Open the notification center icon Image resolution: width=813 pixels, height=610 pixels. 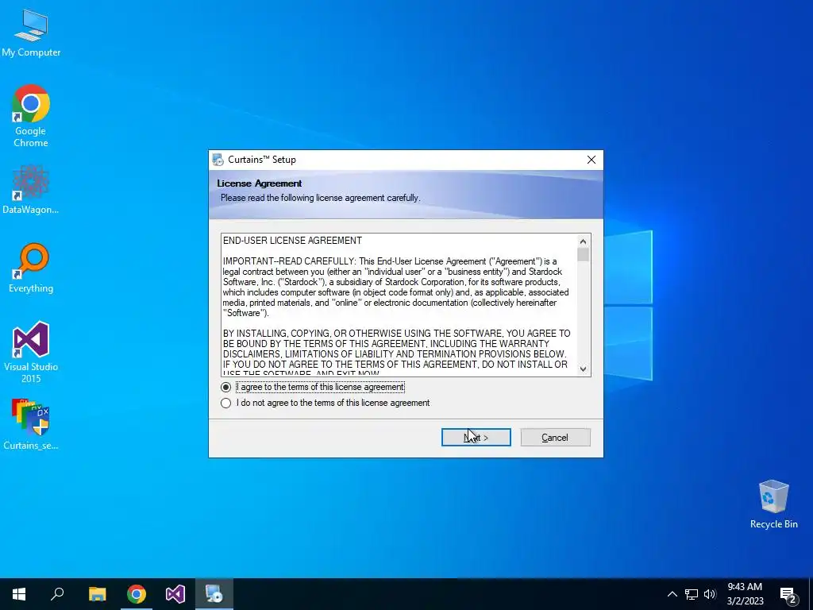pyautogui.click(x=788, y=594)
